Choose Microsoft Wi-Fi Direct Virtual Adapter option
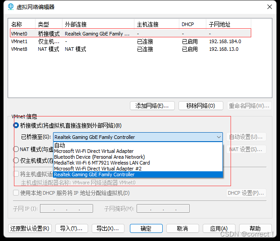The width and height of the screenshot is (280, 241). pyautogui.click(x=138, y=151)
